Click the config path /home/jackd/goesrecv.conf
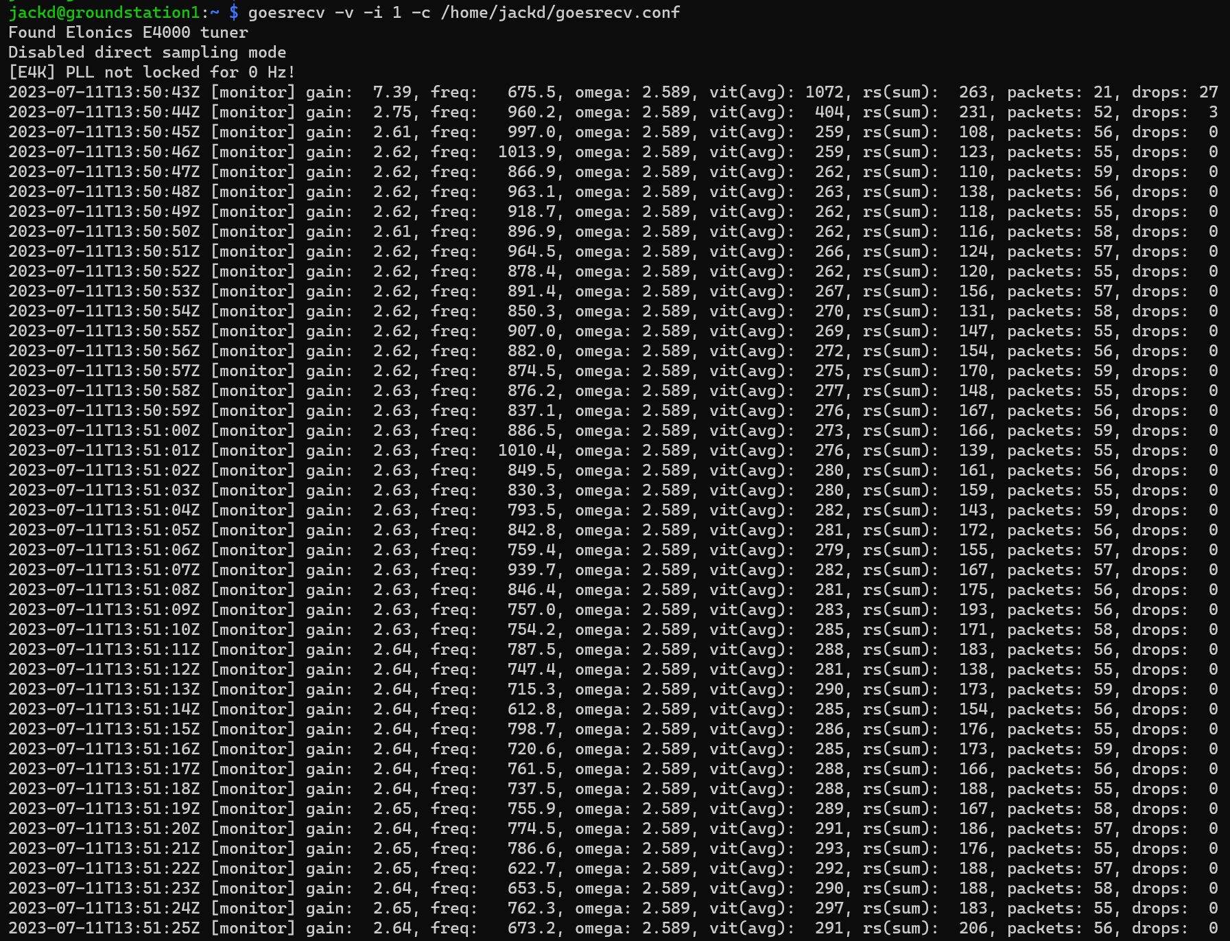Viewport: 1230px width, 941px height. 560,12
